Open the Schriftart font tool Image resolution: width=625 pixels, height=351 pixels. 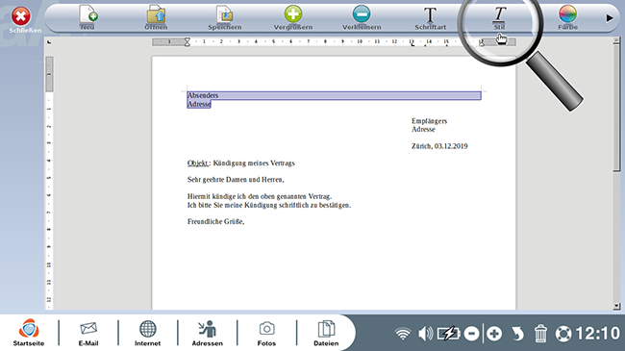pyautogui.click(x=430, y=17)
